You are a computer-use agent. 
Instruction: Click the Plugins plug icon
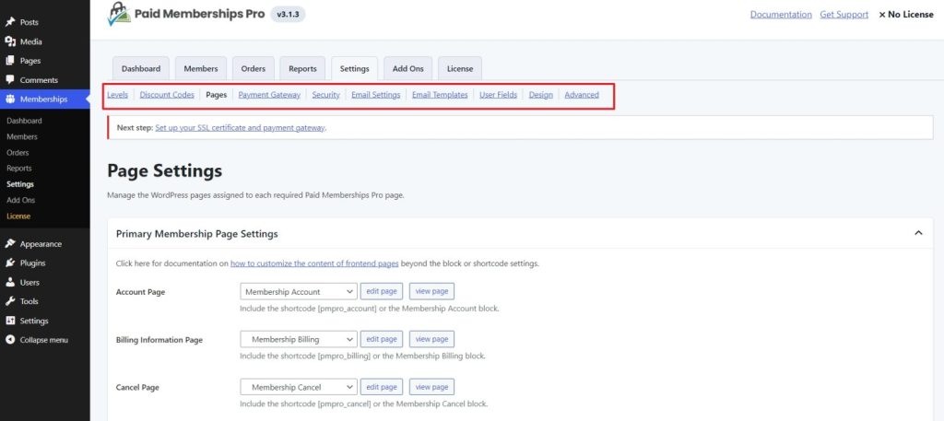tap(9, 263)
